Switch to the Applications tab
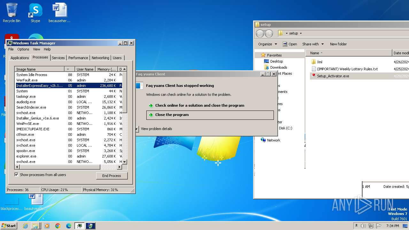The width and height of the screenshot is (409, 230). (19, 58)
